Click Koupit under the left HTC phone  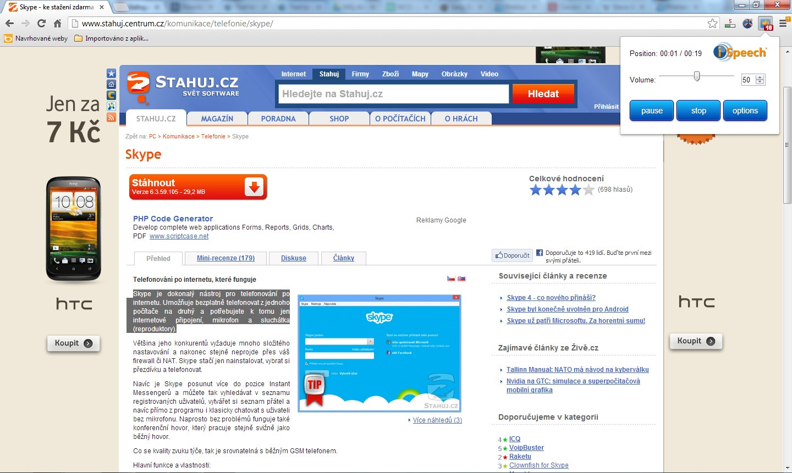coord(73,343)
